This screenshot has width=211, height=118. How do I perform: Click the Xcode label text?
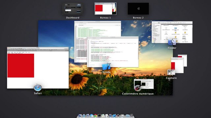pos(106,72)
